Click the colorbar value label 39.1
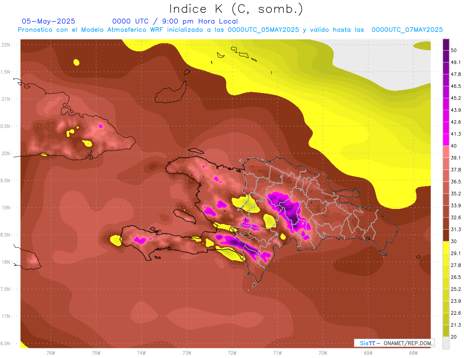This screenshot has width=464, height=358. (x=456, y=158)
